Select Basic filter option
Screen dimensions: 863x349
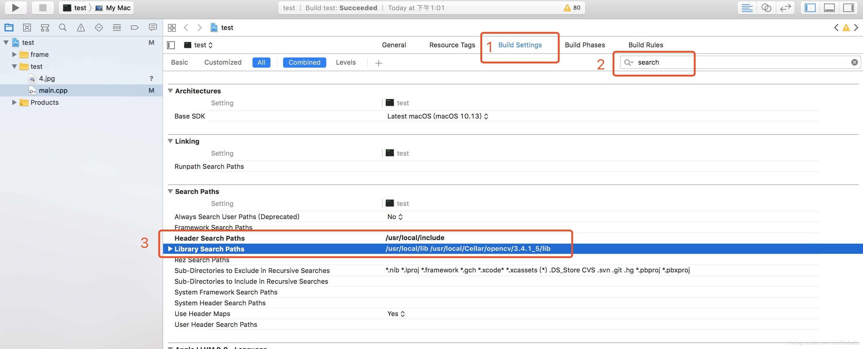pyautogui.click(x=179, y=62)
